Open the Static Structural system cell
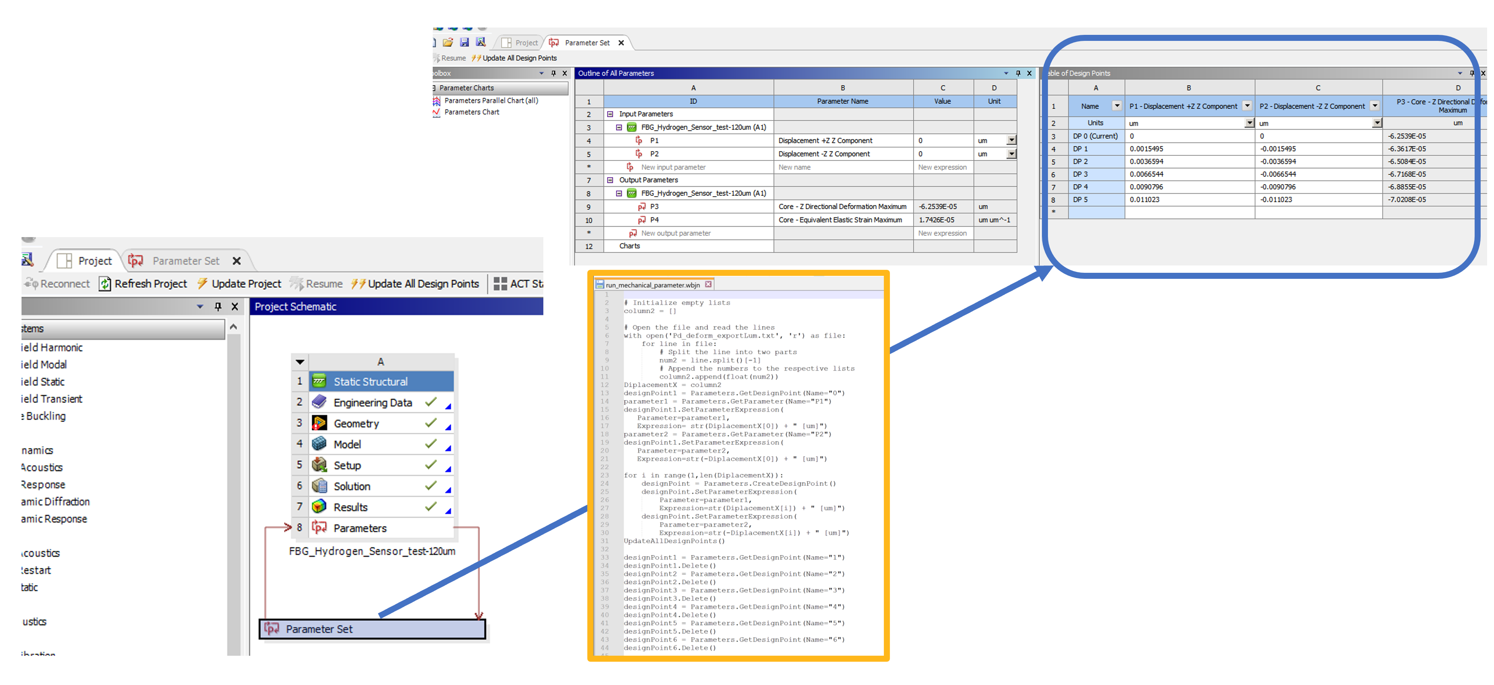This screenshot has width=1494, height=685. click(x=381, y=381)
